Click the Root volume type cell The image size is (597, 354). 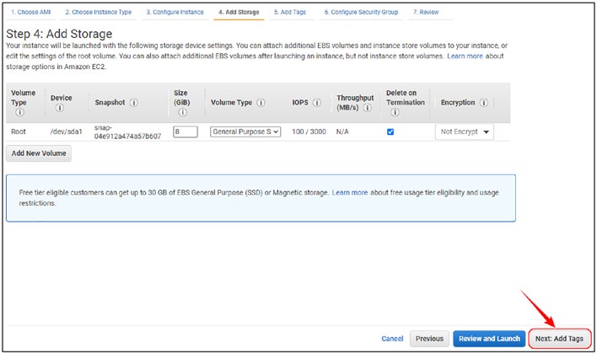click(19, 131)
